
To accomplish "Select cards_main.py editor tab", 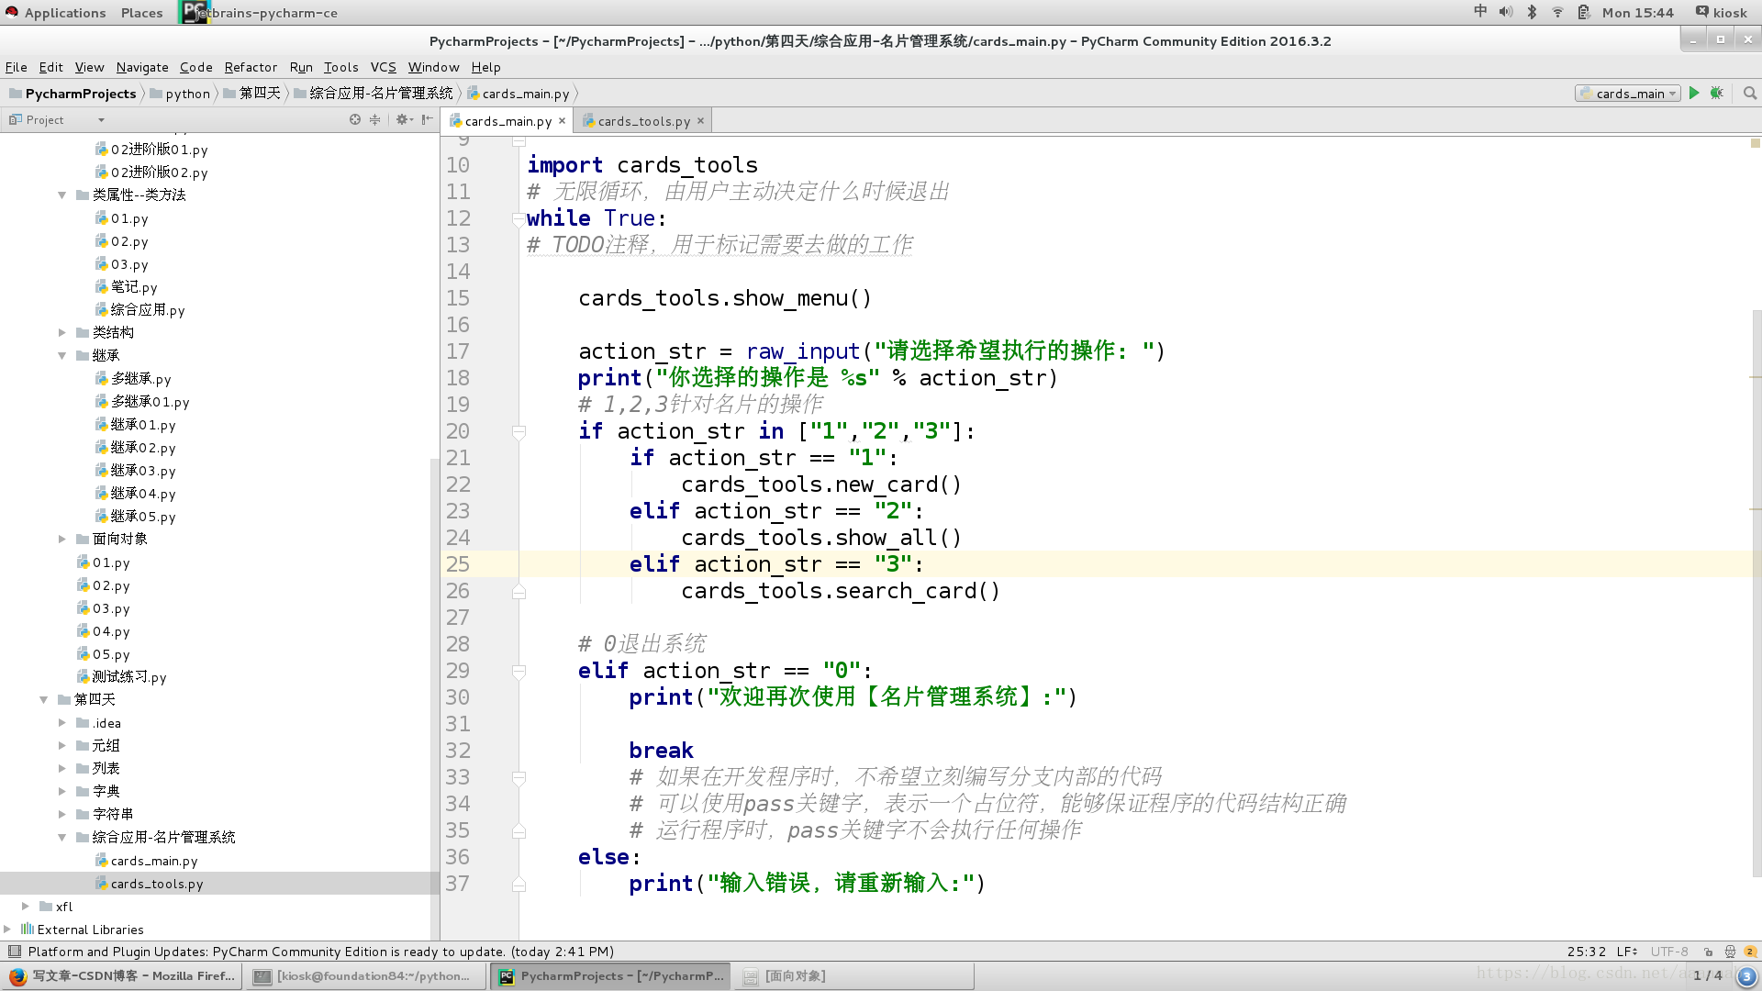I will tap(507, 121).
